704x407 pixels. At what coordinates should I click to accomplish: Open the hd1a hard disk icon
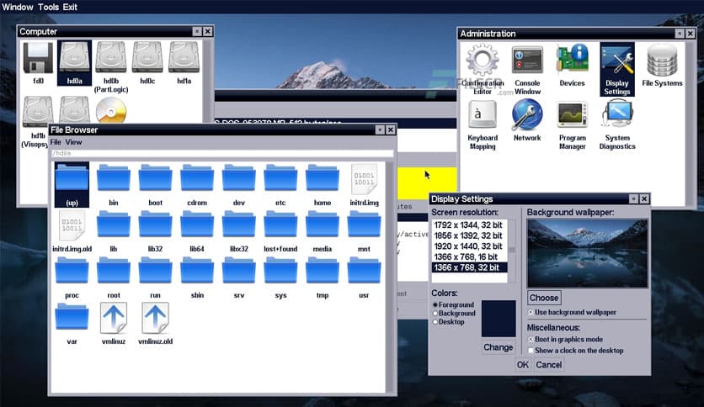(184, 63)
